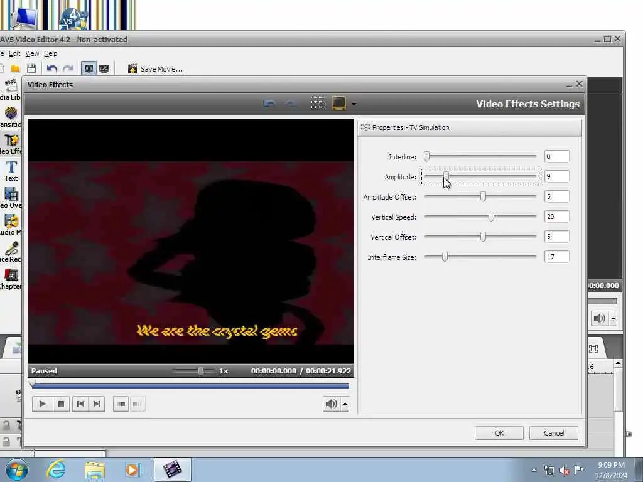Open the Chapters sidebar icon
This screenshot has width=643, height=482.
11,279
